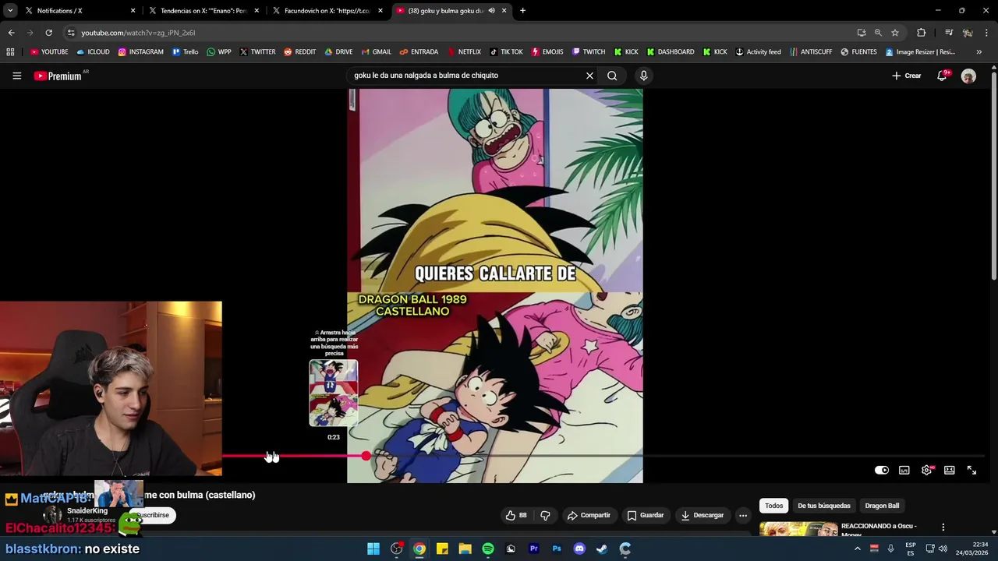
Task: Dislike the video with thumbs down
Action: click(x=545, y=515)
